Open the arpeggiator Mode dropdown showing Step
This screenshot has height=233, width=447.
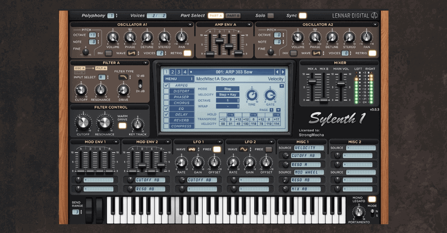pyautogui.click(x=227, y=89)
